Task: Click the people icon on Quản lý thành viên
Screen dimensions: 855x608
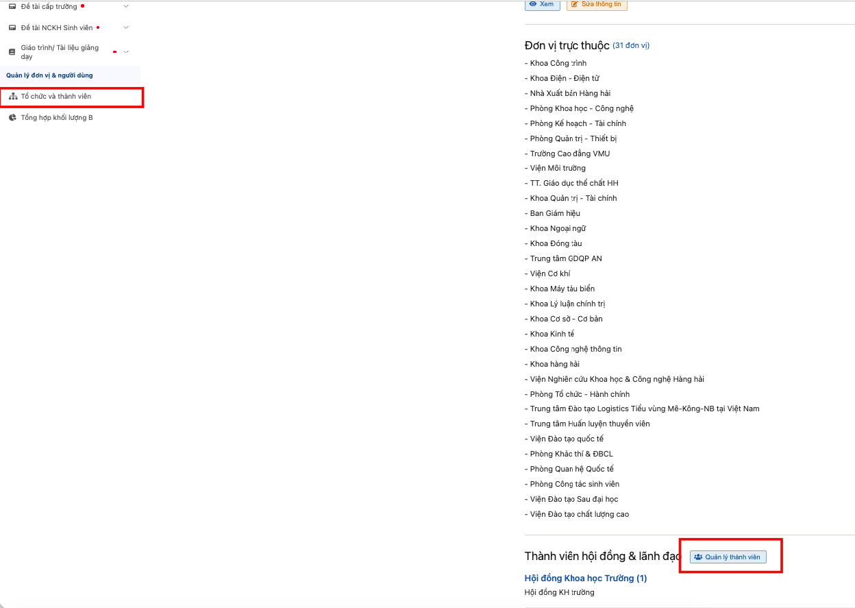Action: point(698,557)
